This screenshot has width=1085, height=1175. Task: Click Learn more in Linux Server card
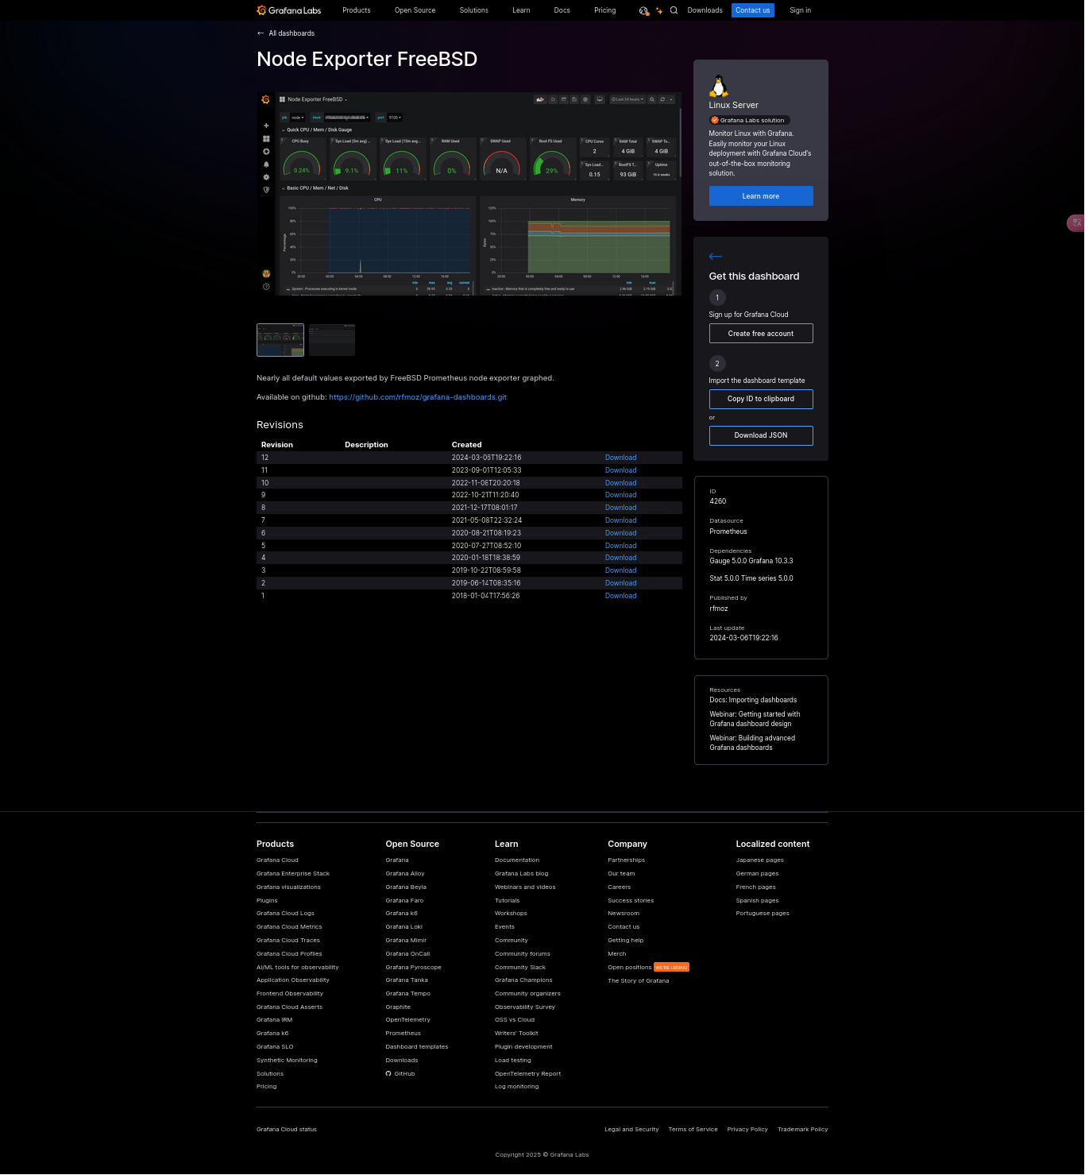(x=761, y=196)
